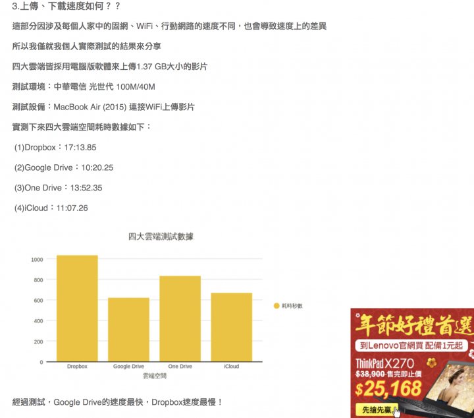Click the Dropbox bar in chart
The height and width of the screenshot is (418, 474).
77,308
